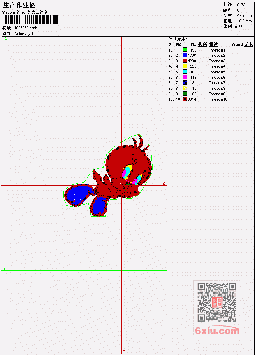Click the magenta swatch for Thread #6
Viewport: 255px width, 355px height.
click(185, 77)
